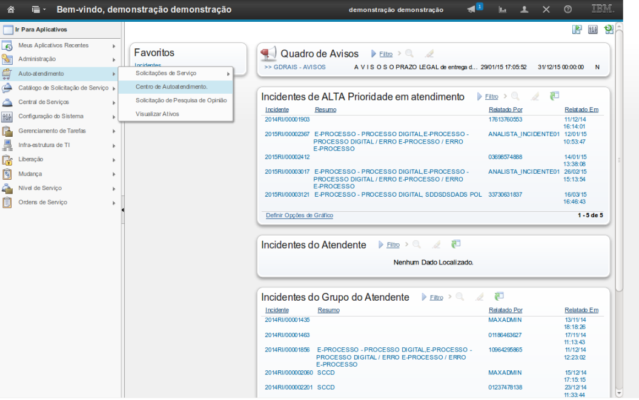Choose Solicitação de Pesquisa de Opinião
Image resolution: width=639 pixels, height=400 pixels.
[x=181, y=100]
